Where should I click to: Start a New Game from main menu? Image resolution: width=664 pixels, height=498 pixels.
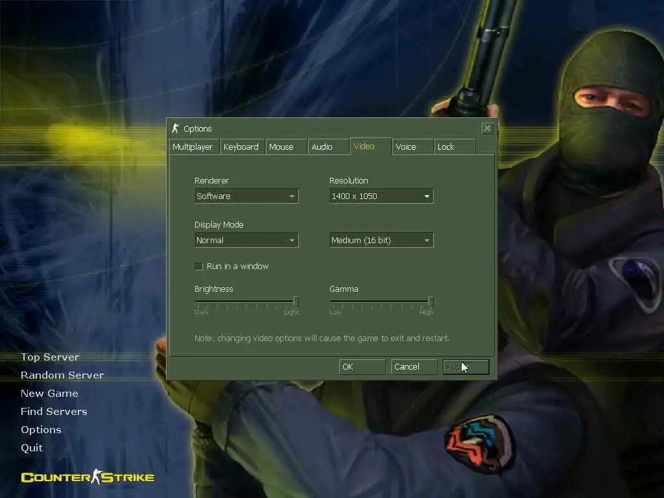(x=49, y=394)
